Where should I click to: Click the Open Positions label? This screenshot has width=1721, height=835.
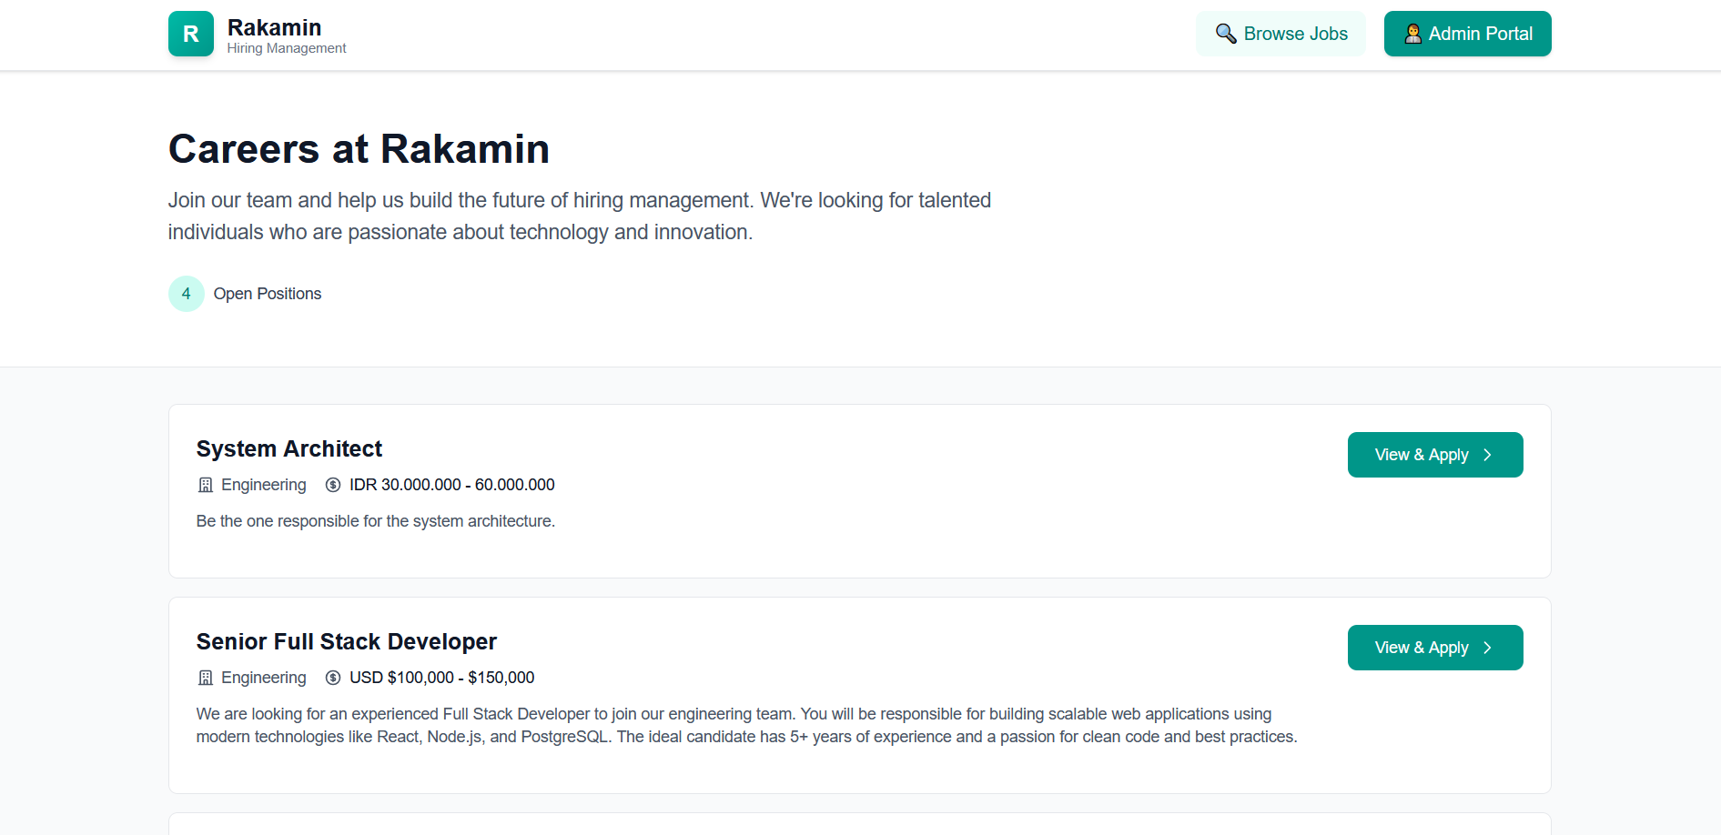267,293
